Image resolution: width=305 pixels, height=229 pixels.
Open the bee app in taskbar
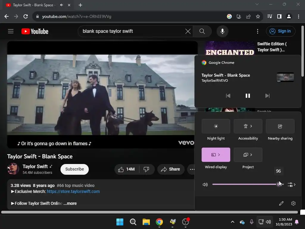[172, 222]
